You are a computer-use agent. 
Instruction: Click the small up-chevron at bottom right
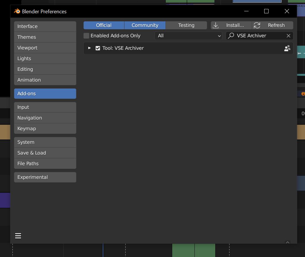pyautogui.click(x=288, y=242)
